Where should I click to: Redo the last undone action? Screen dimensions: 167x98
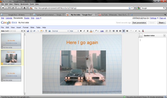click(x=38, y=31)
